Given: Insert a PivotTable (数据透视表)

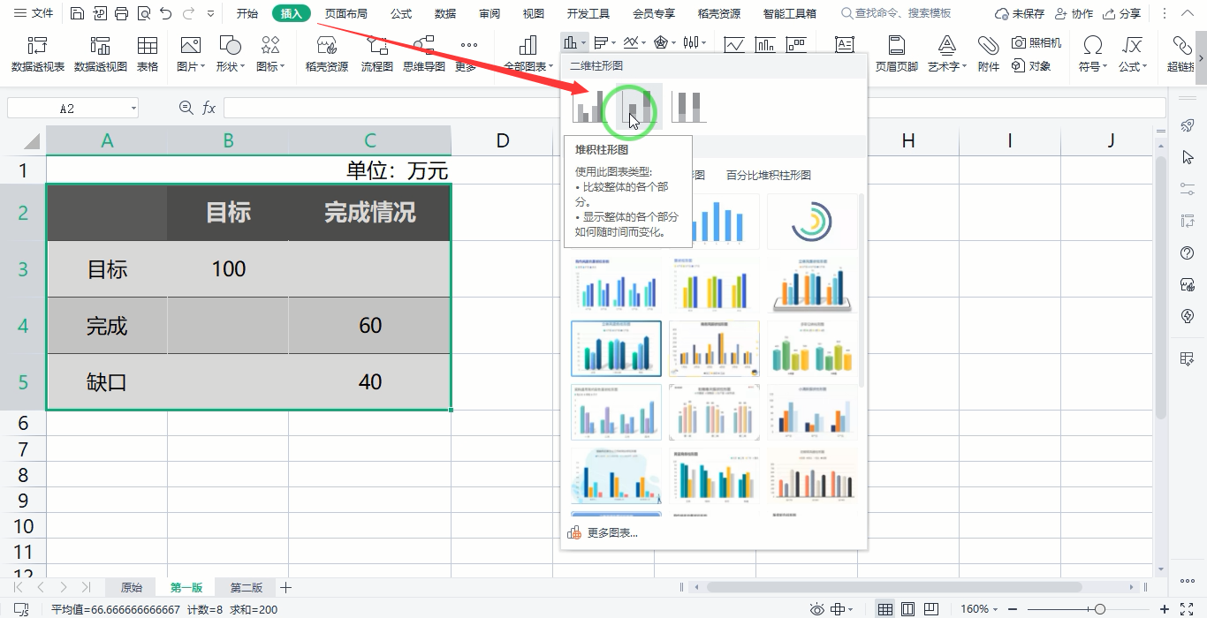Looking at the screenshot, I should coord(38,54).
